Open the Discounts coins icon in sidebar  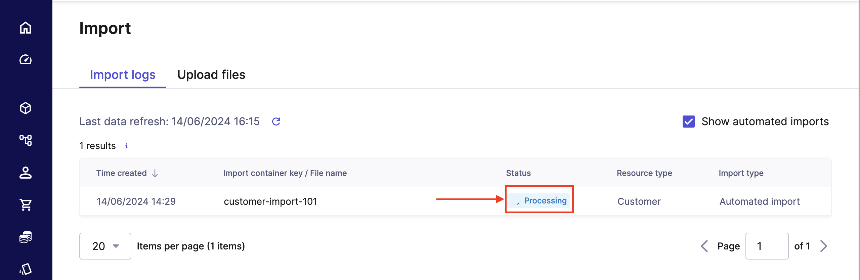(x=26, y=237)
